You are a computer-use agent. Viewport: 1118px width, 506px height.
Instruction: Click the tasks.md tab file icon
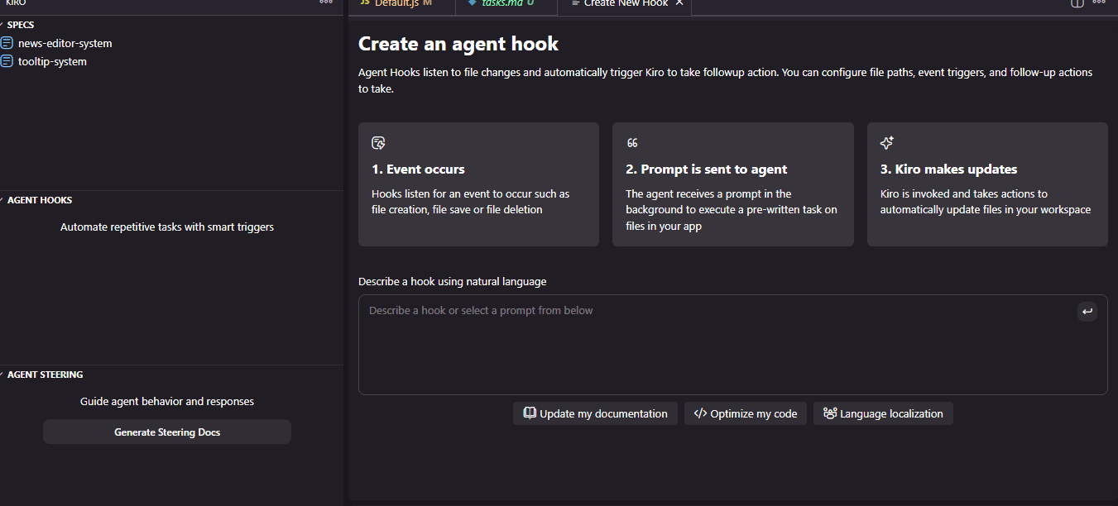point(472,2)
